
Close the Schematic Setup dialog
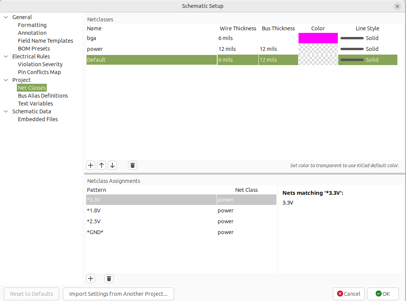coord(397,6)
